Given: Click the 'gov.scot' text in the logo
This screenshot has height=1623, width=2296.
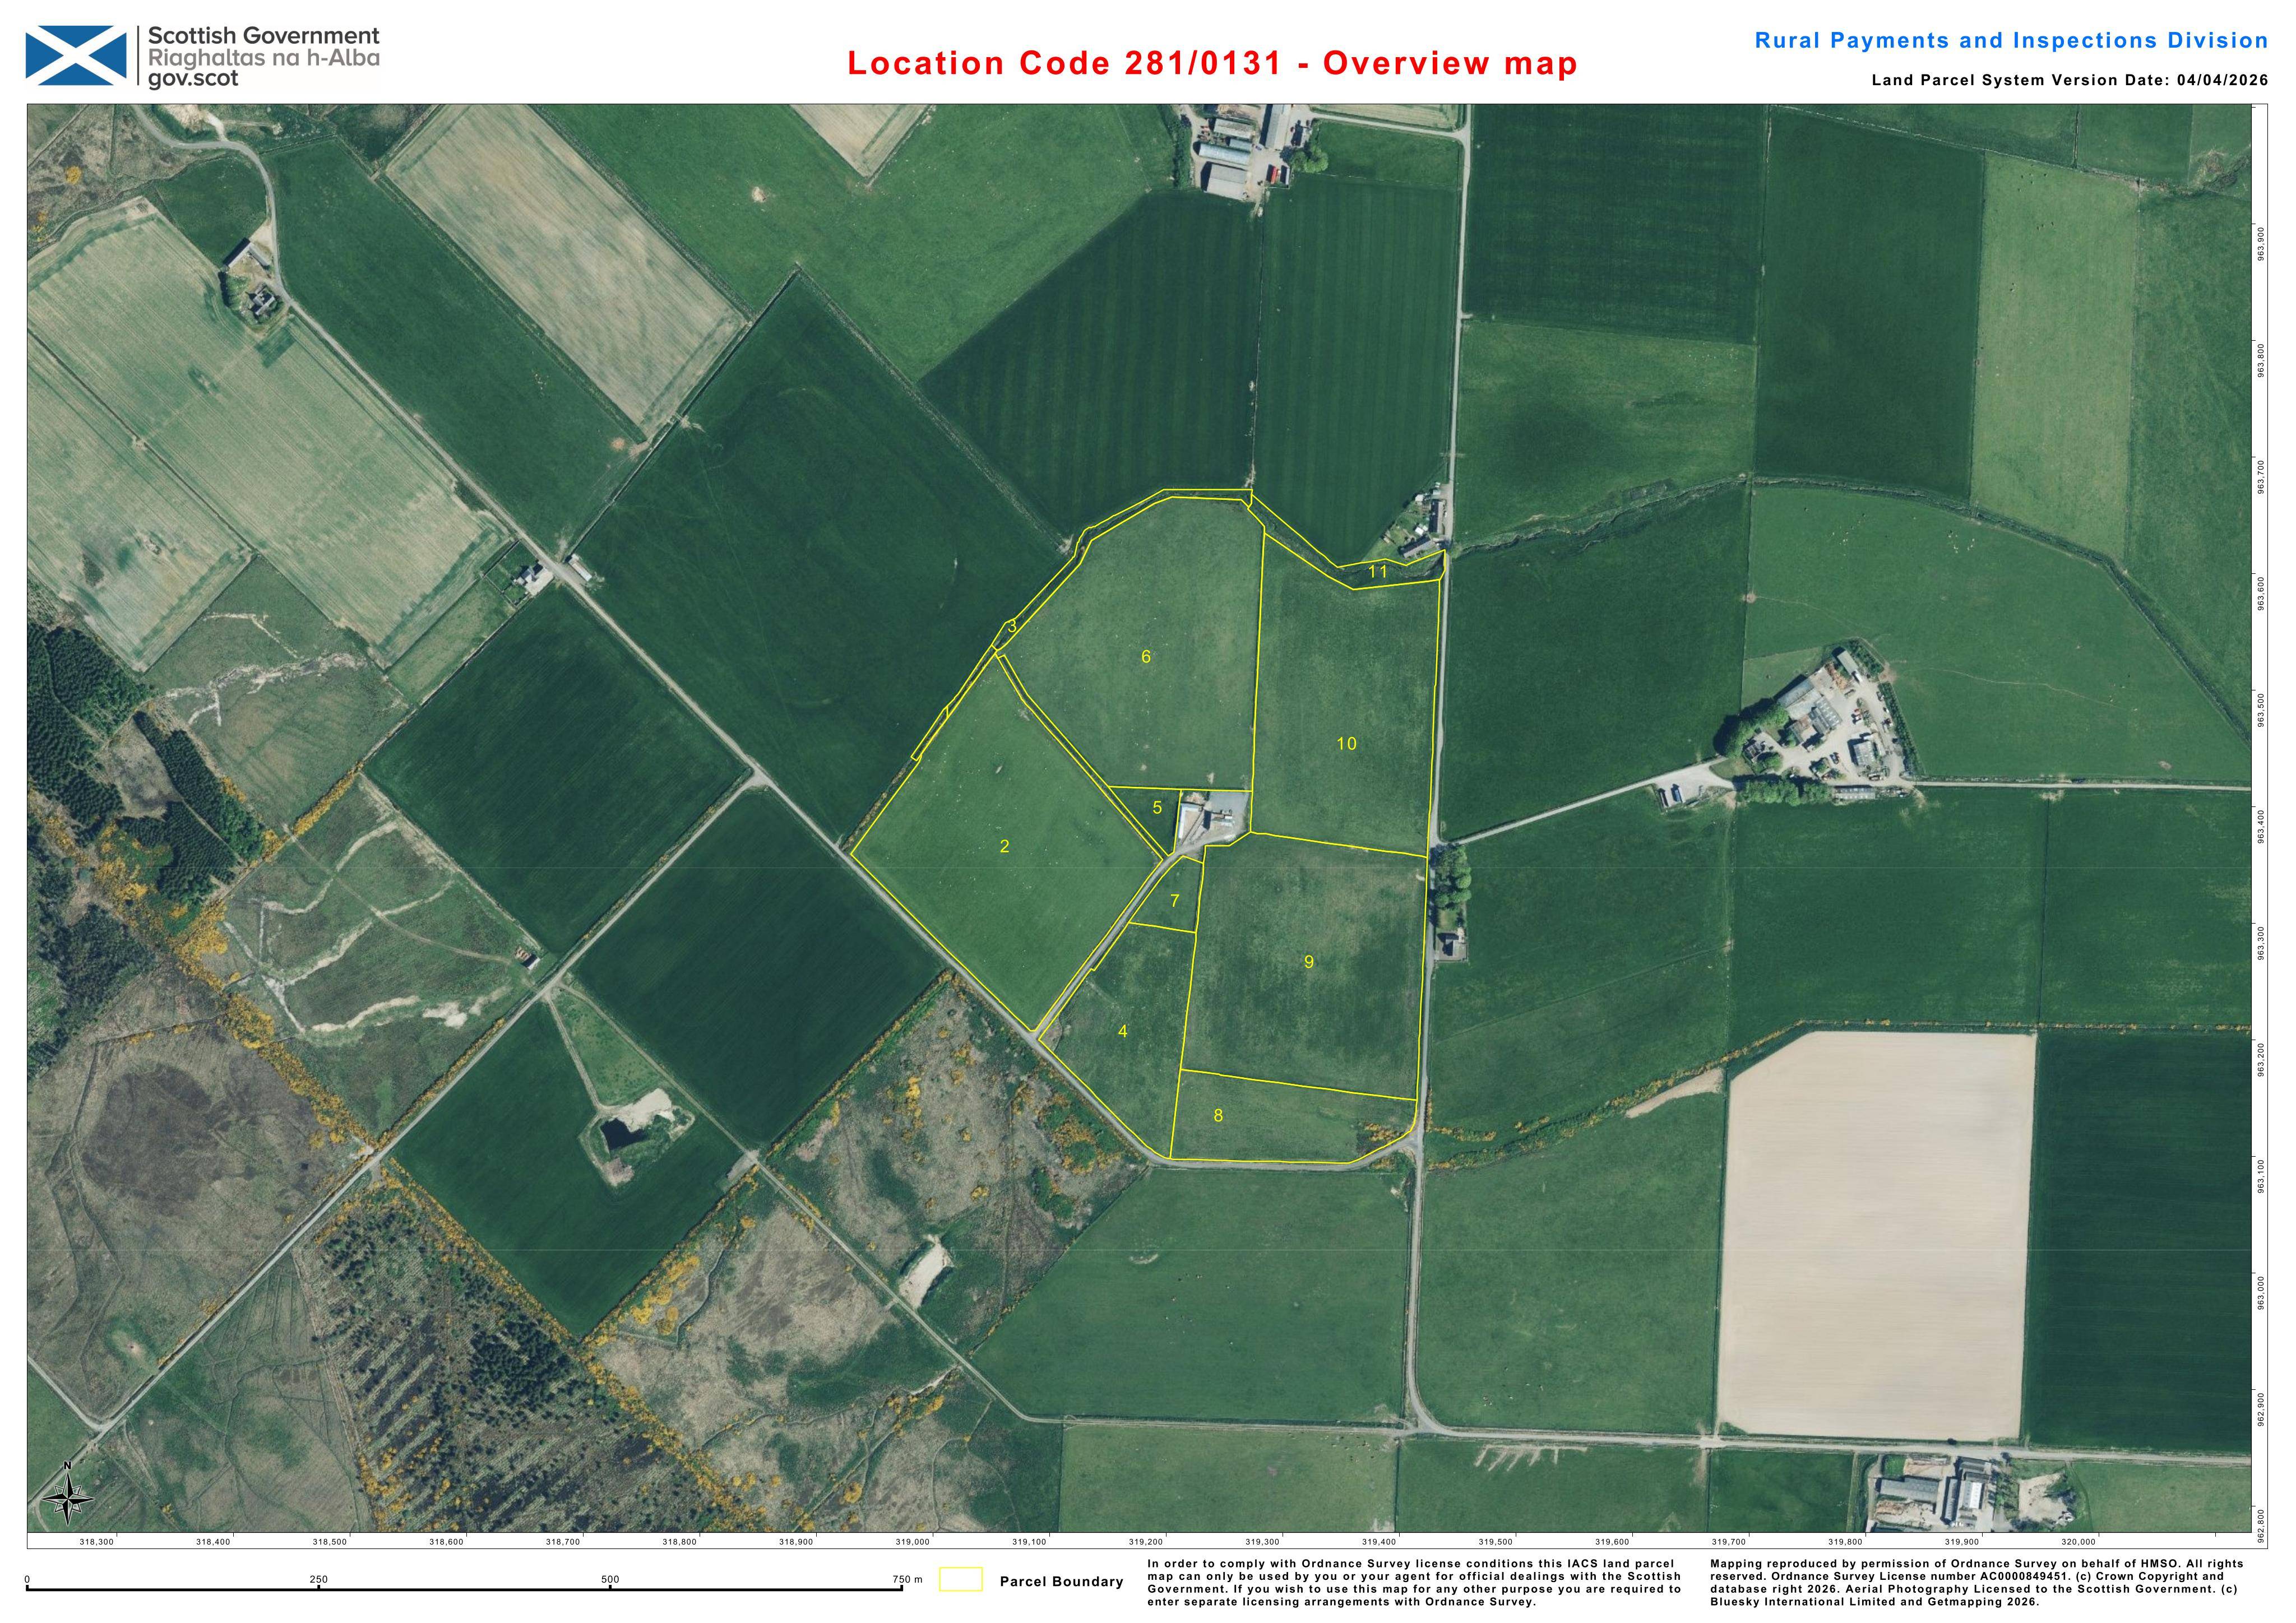Looking at the screenshot, I should pyautogui.click(x=193, y=79).
